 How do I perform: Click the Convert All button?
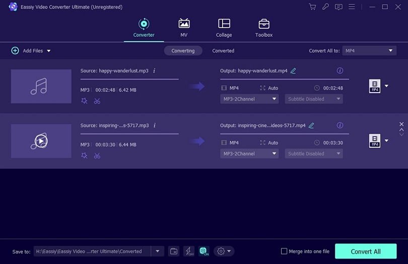(x=366, y=251)
